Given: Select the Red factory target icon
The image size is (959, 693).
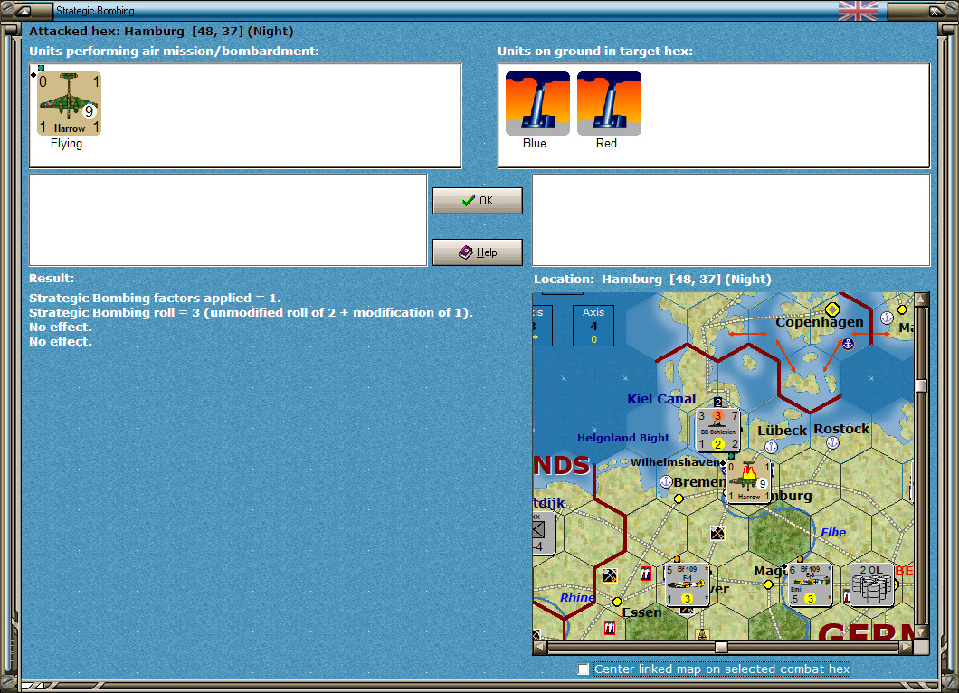Looking at the screenshot, I should click(x=609, y=103).
